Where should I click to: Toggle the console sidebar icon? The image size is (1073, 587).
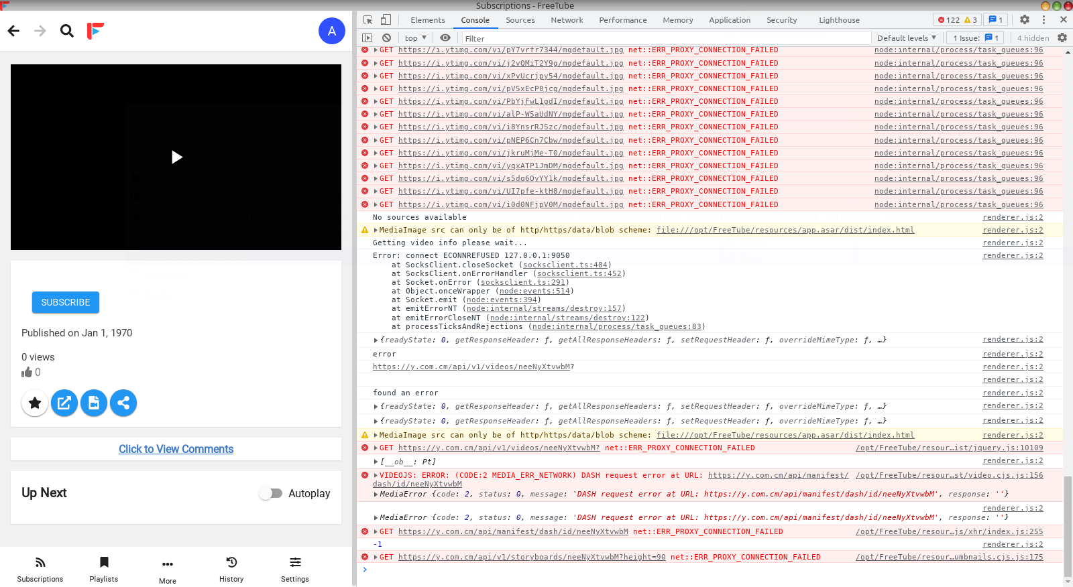(x=367, y=38)
